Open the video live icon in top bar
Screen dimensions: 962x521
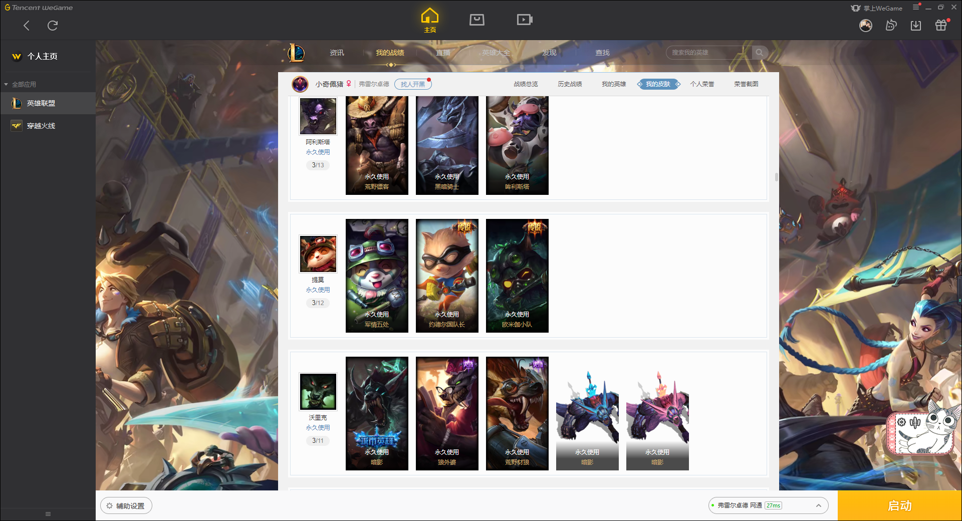click(x=525, y=20)
